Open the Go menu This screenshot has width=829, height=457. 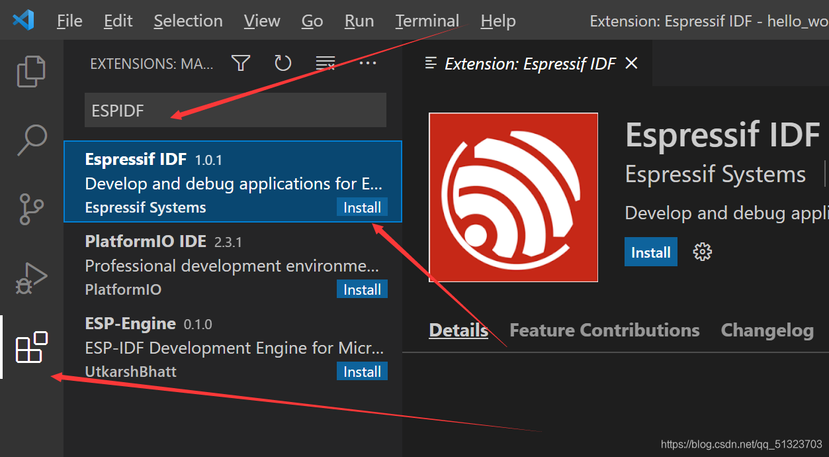point(312,21)
